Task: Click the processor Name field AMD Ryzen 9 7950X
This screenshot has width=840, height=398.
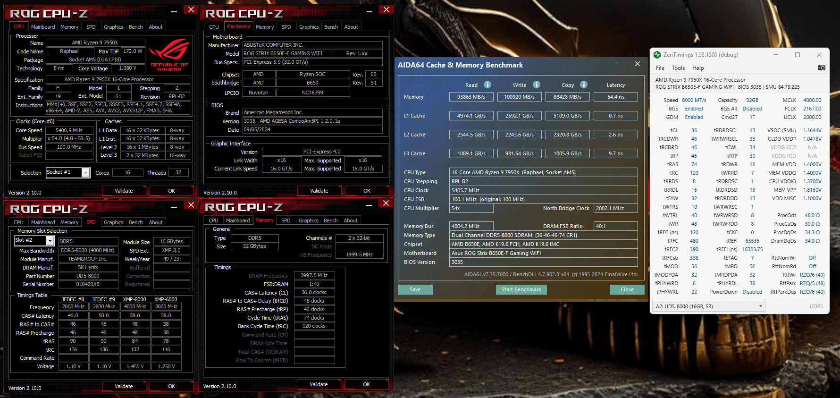Action: click(95, 42)
